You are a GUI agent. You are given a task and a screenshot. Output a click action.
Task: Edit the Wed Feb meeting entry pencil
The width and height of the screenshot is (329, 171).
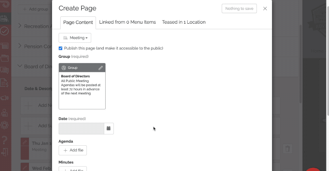pos(25,167)
